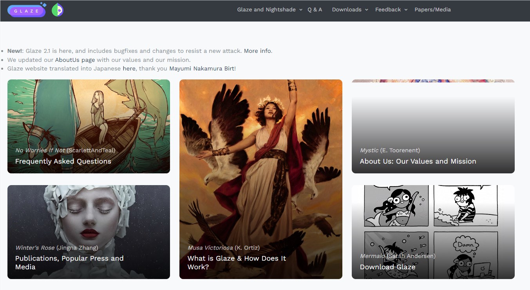Click the Winter's Rose (Jingna Zhang) caption
This screenshot has height=290, width=530.
56,248
